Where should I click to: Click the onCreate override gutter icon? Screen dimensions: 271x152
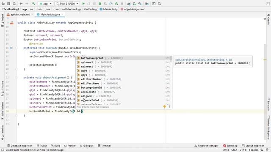click(11, 48)
